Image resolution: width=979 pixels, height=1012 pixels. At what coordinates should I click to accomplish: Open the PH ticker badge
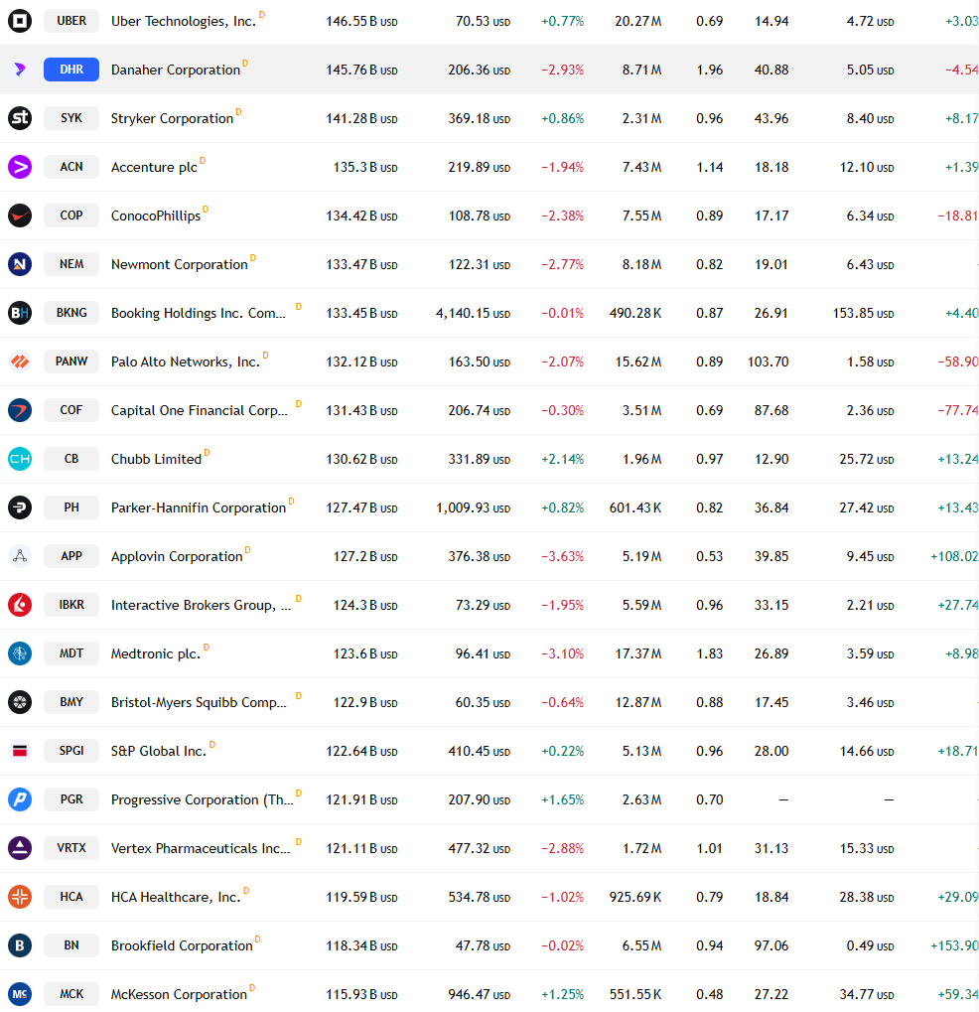tap(71, 507)
